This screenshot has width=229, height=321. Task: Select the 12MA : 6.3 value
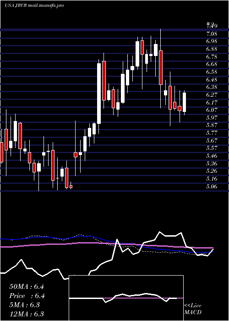click(27, 314)
